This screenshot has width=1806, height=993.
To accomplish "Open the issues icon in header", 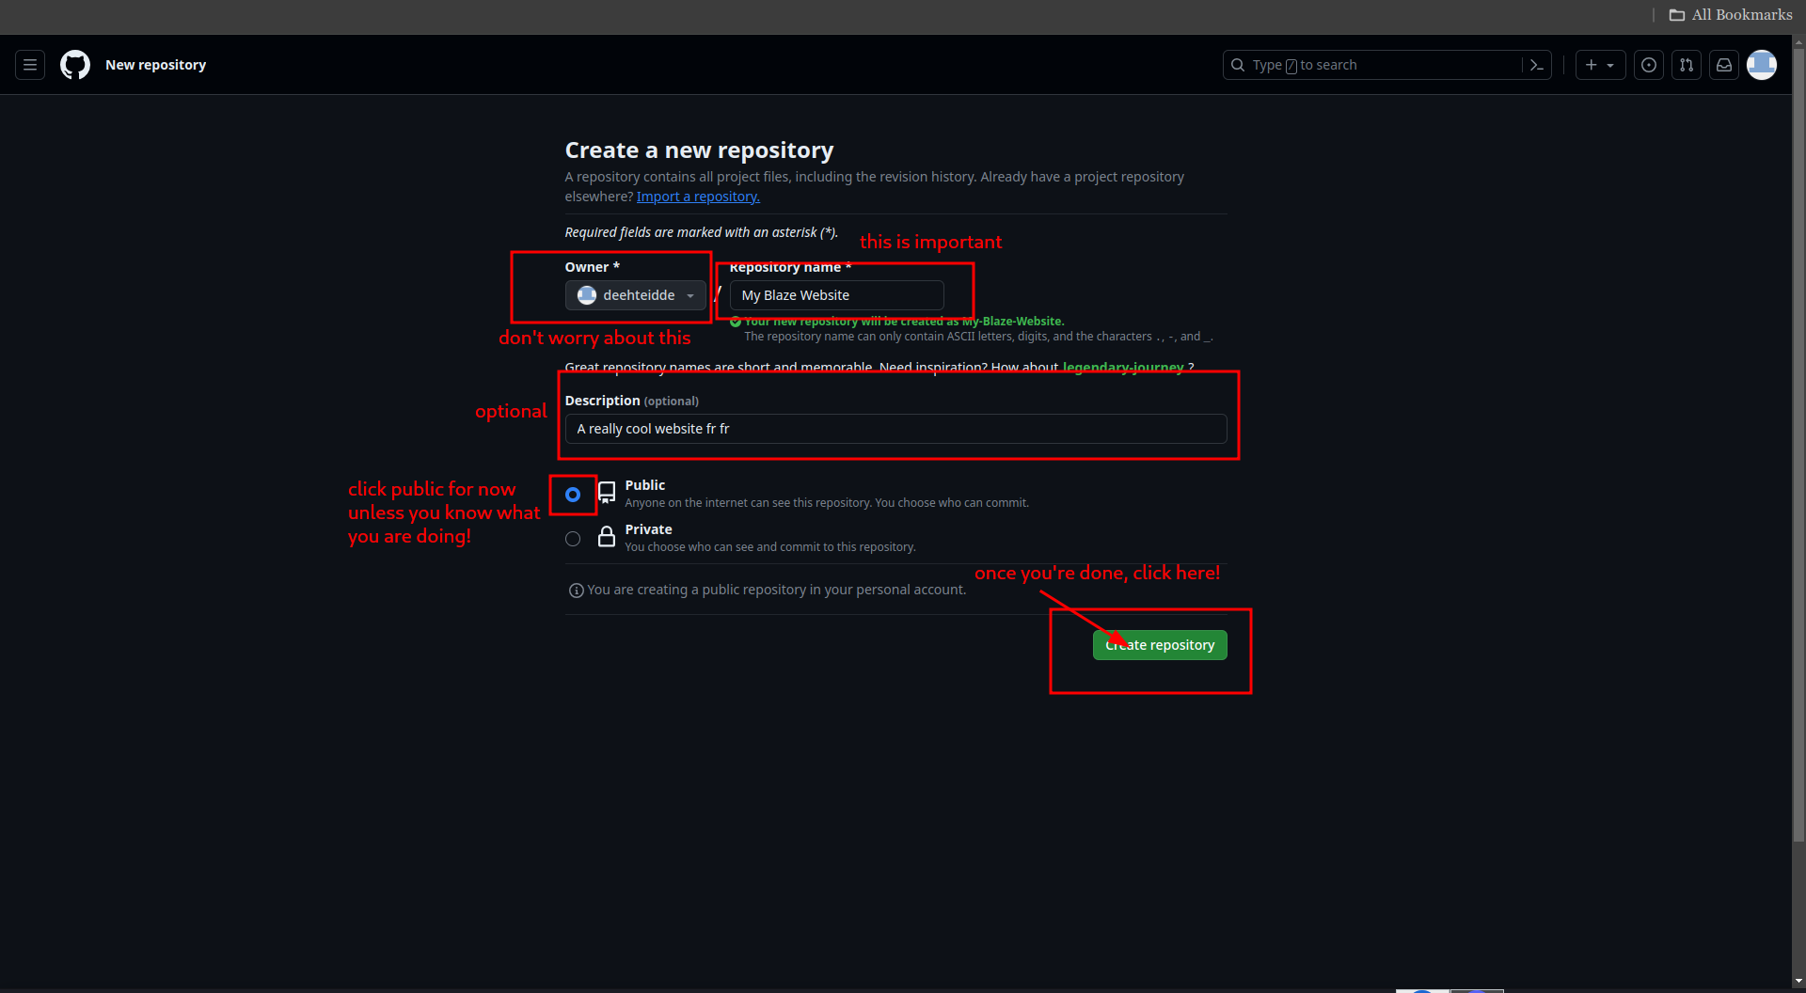I will pyautogui.click(x=1648, y=65).
